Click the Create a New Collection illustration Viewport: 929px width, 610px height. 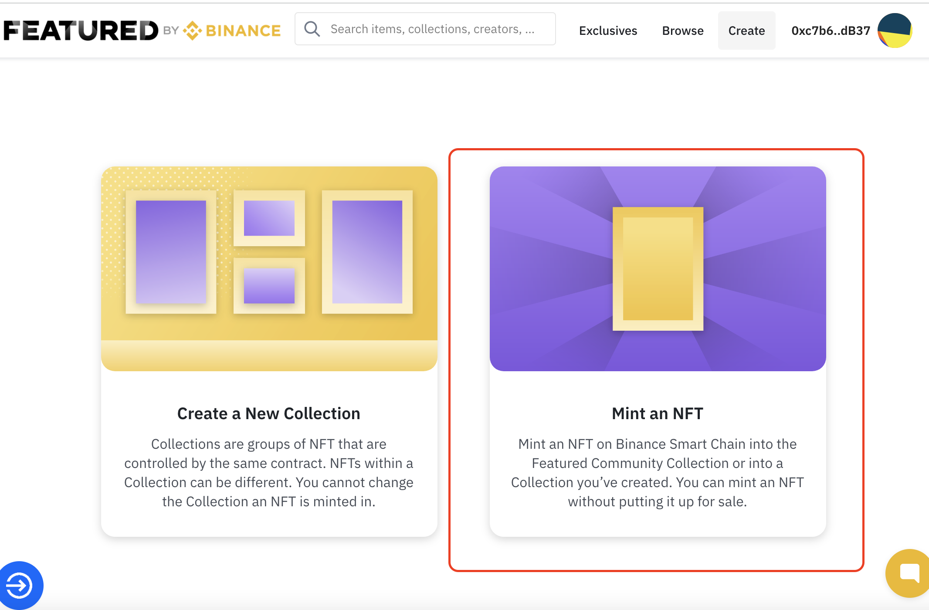coord(269,269)
